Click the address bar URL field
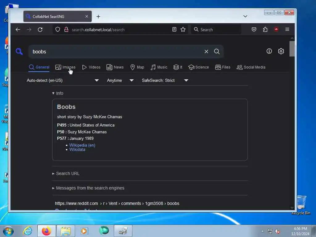This screenshot has width=316, height=237. (x=120, y=30)
